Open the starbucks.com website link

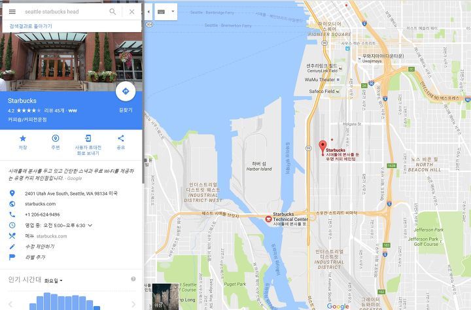tap(41, 203)
